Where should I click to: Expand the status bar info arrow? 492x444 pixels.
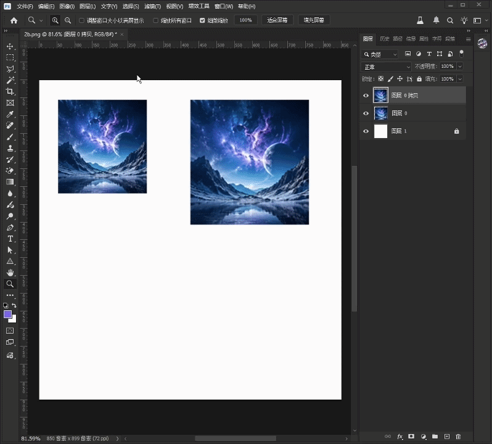(118, 438)
